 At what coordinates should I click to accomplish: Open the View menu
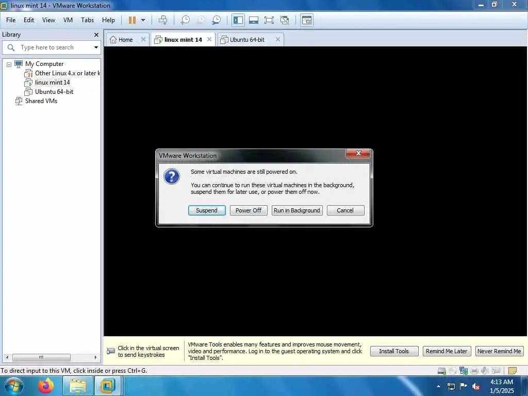pos(49,20)
